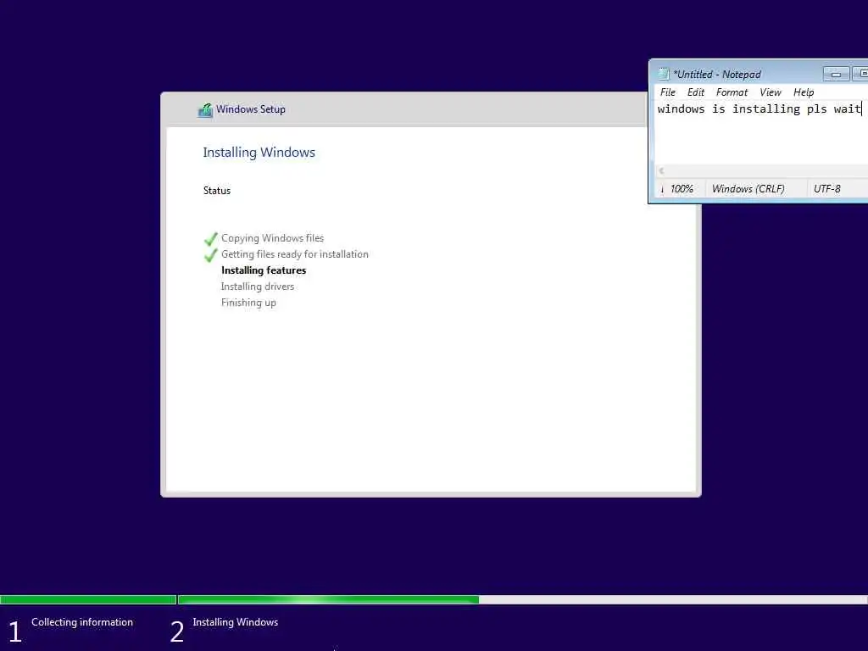Click the Notepad document icon in title bar
Viewport: 868px width, 651px height.
tap(663, 74)
